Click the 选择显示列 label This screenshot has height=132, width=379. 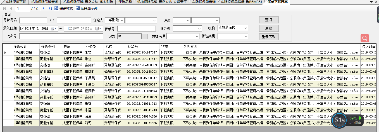coord(89,8)
